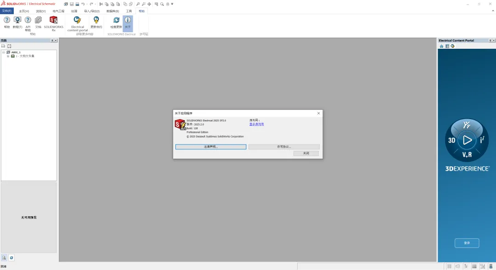The image size is (496, 270).
Task: Switch to the 浏览(V) ribbon tab
Action: pos(41,11)
